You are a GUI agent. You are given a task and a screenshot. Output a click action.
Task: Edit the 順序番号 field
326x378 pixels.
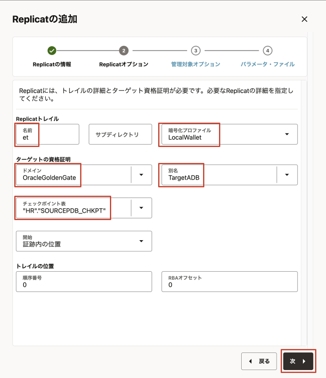click(x=84, y=281)
